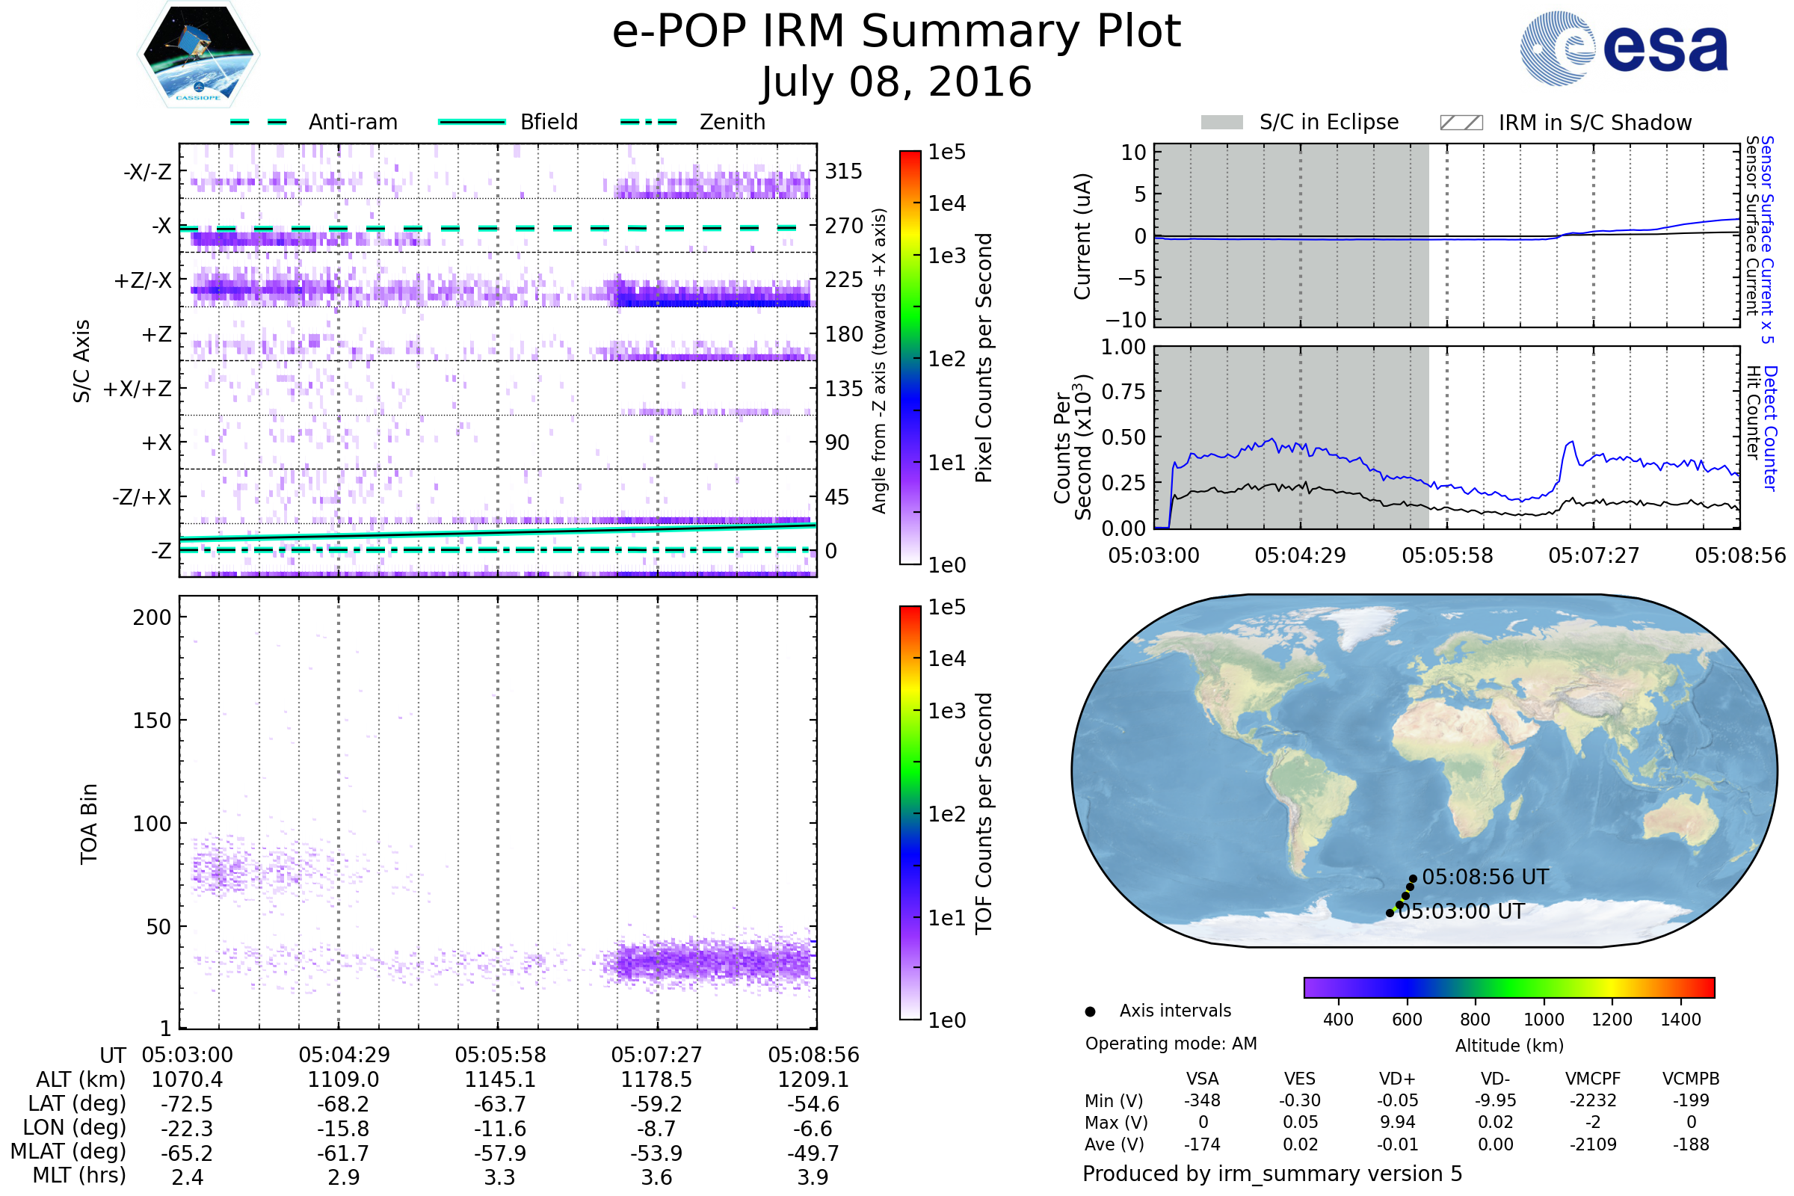Click the ESA logo

(x=1624, y=49)
